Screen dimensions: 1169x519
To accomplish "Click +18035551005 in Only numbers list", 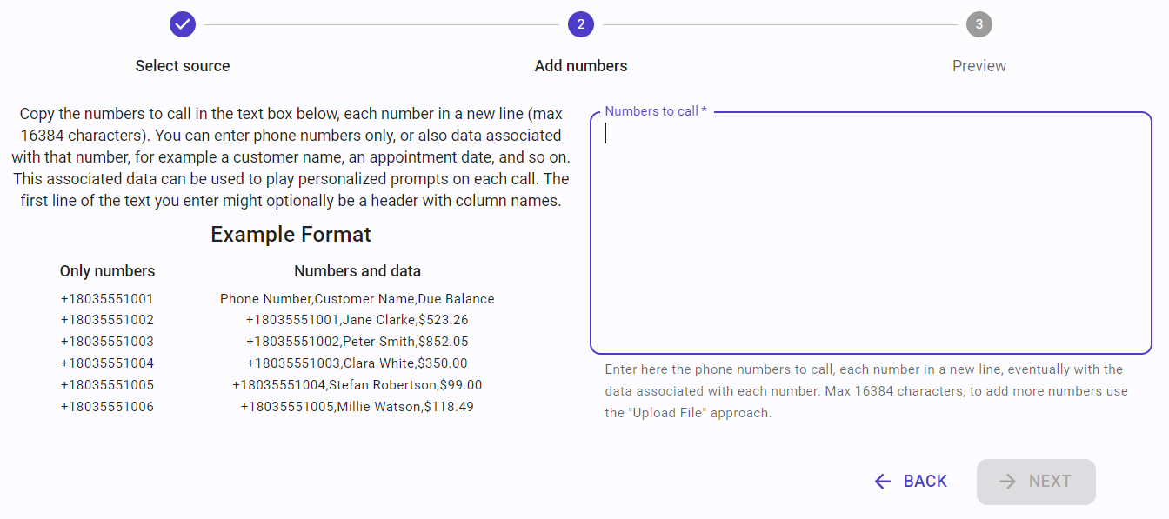I will (x=107, y=385).
